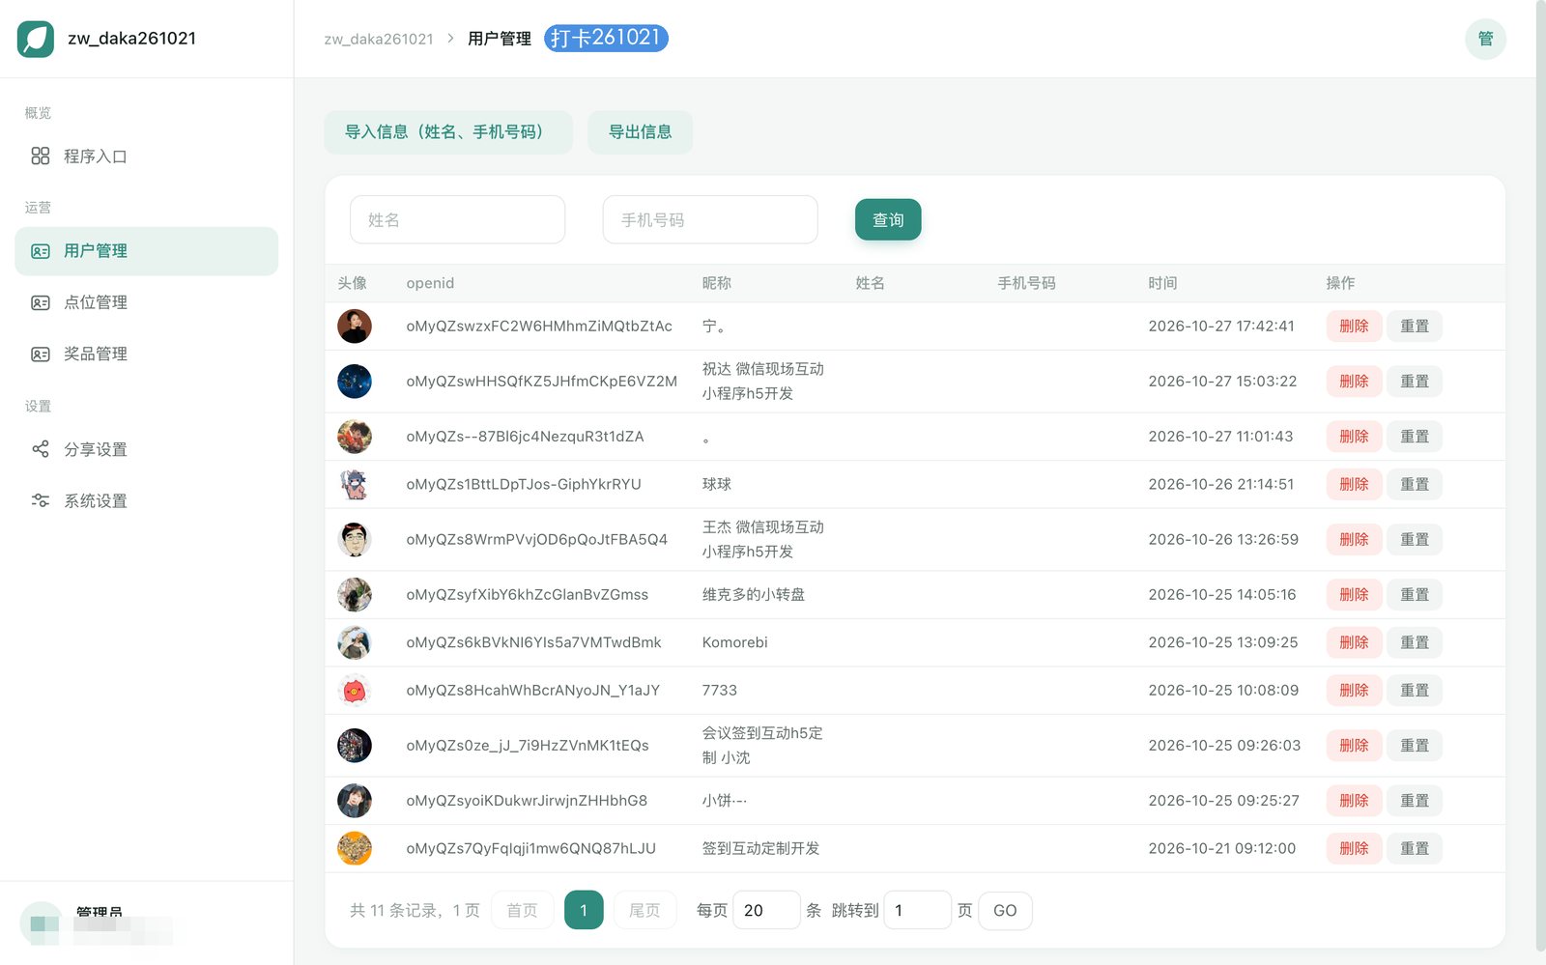Open 程序入口 in the sidebar

click(147, 156)
